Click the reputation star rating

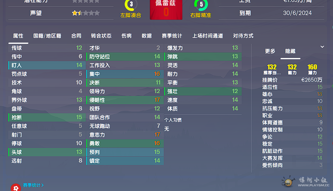[x=85, y=13]
